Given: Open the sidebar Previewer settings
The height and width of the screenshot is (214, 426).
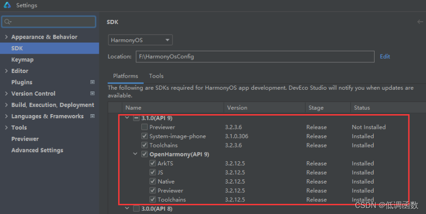Looking at the screenshot, I should (x=25, y=139).
